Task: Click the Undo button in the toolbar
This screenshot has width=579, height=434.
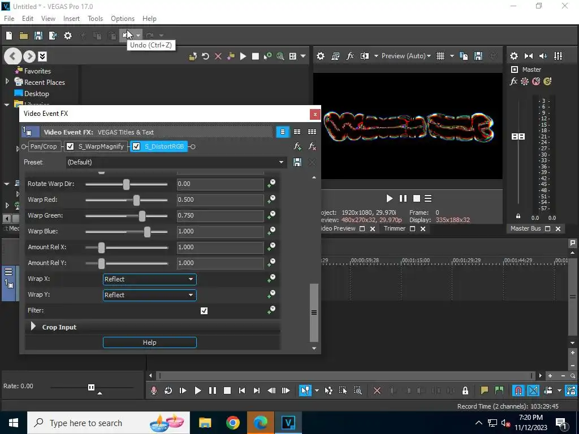Action: coord(126,36)
